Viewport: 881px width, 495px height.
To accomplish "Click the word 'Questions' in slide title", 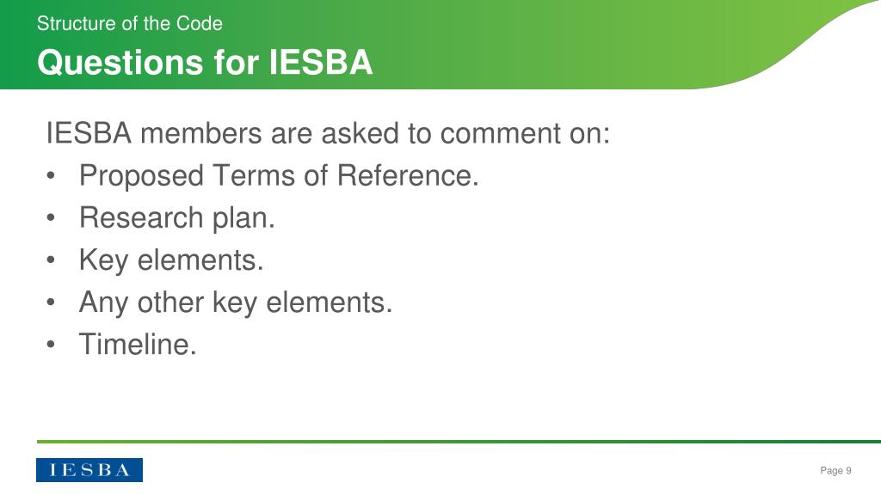I will coord(120,62).
